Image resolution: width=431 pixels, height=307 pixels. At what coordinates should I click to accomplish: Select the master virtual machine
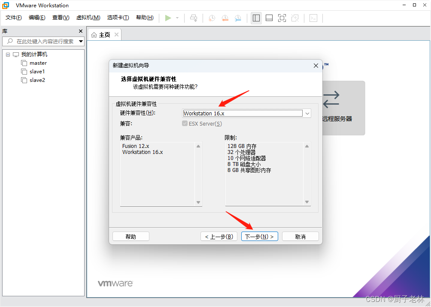tap(38, 63)
